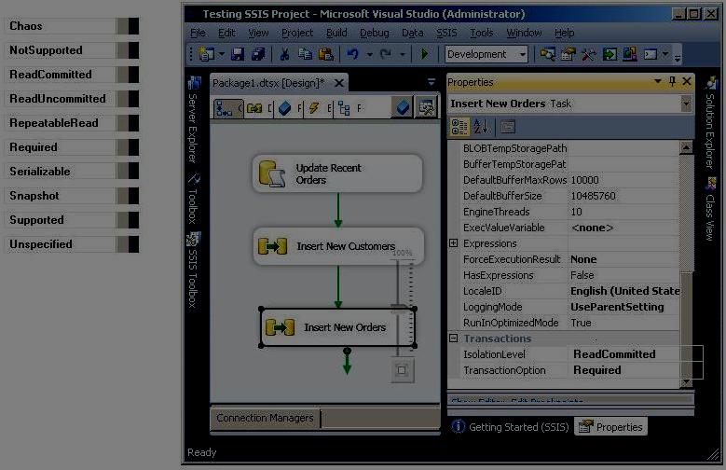Viewport: 726px width, 470px height.
Task: Open the File menu
Action: tap(198, 33)
